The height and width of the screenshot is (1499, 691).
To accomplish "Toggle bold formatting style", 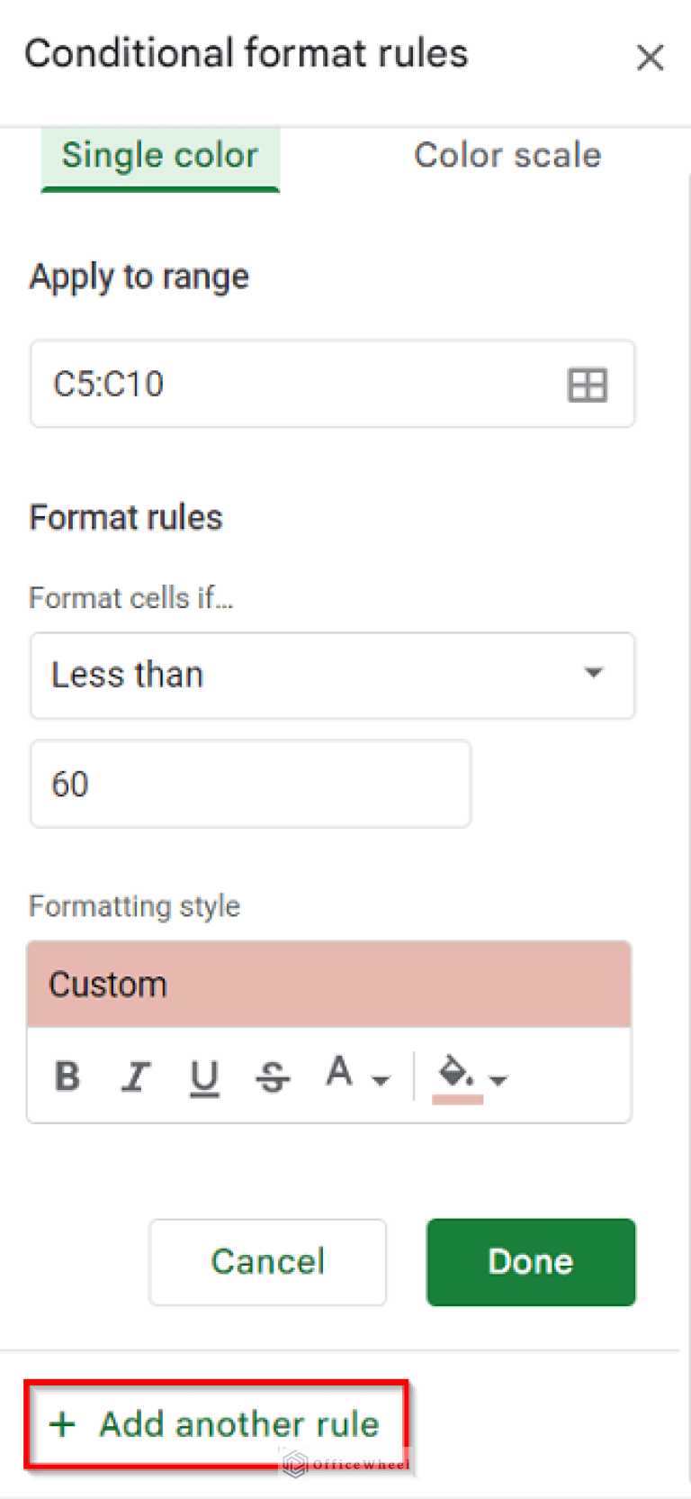I will tap(67, 1076).
